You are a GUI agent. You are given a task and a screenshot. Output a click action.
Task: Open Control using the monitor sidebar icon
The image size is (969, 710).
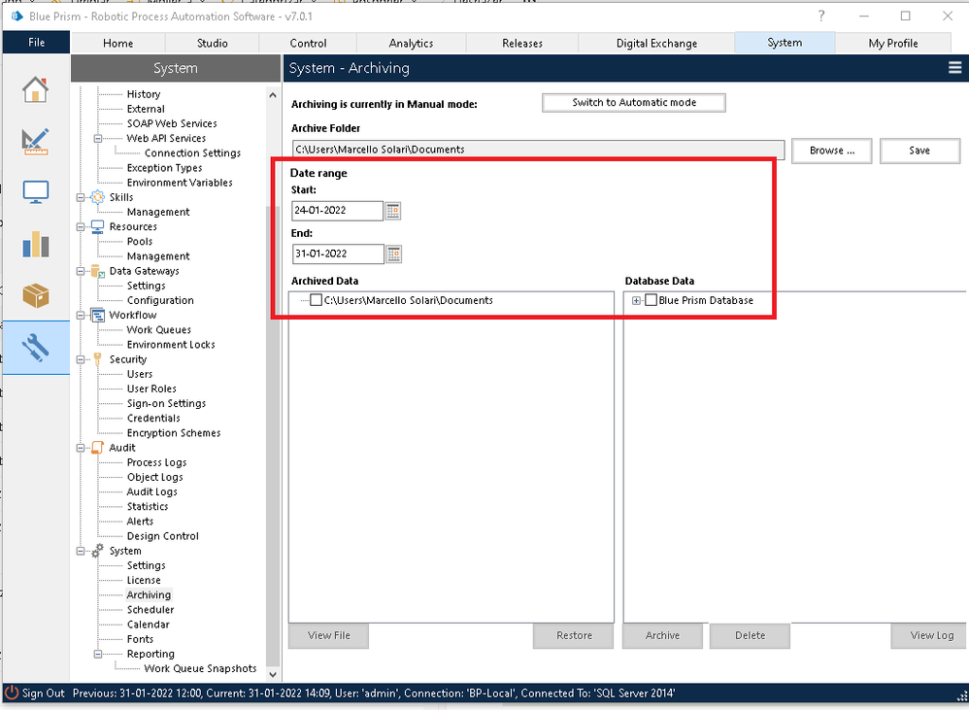click(x=35, y=192)
